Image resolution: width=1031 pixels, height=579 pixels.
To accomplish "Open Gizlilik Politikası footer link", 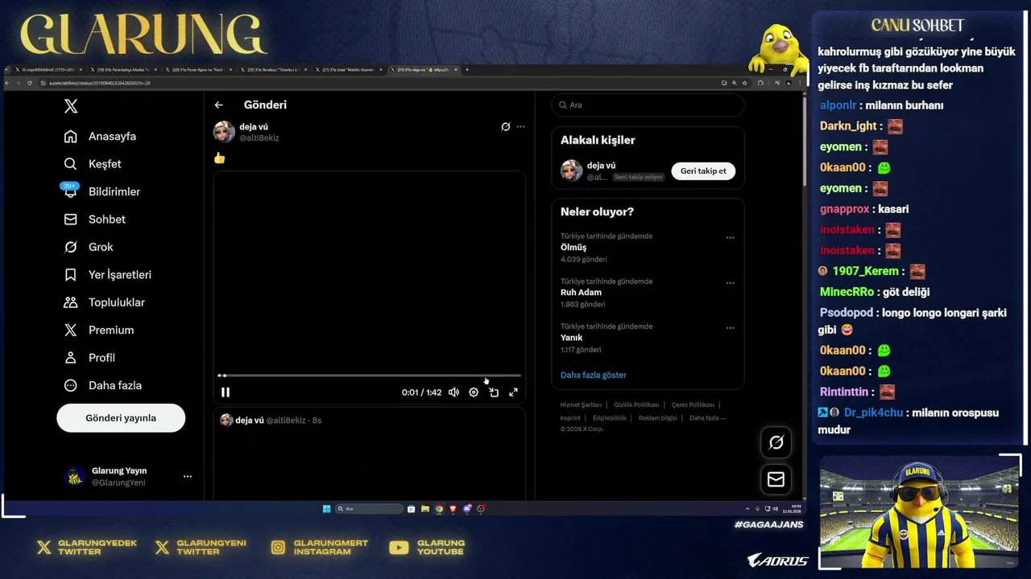I will coord(636,404).
